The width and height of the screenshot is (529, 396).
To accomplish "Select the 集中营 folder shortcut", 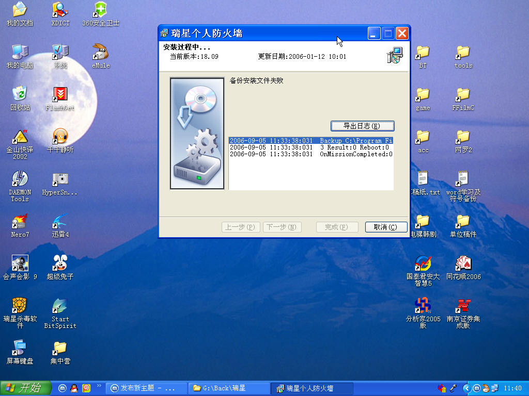I will 60,353.
